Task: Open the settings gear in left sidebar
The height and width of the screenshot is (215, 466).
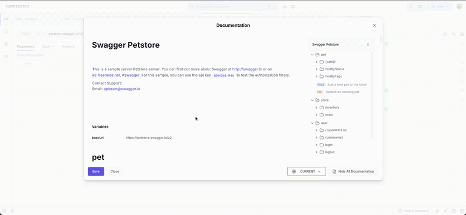Action: pos(6,56)
